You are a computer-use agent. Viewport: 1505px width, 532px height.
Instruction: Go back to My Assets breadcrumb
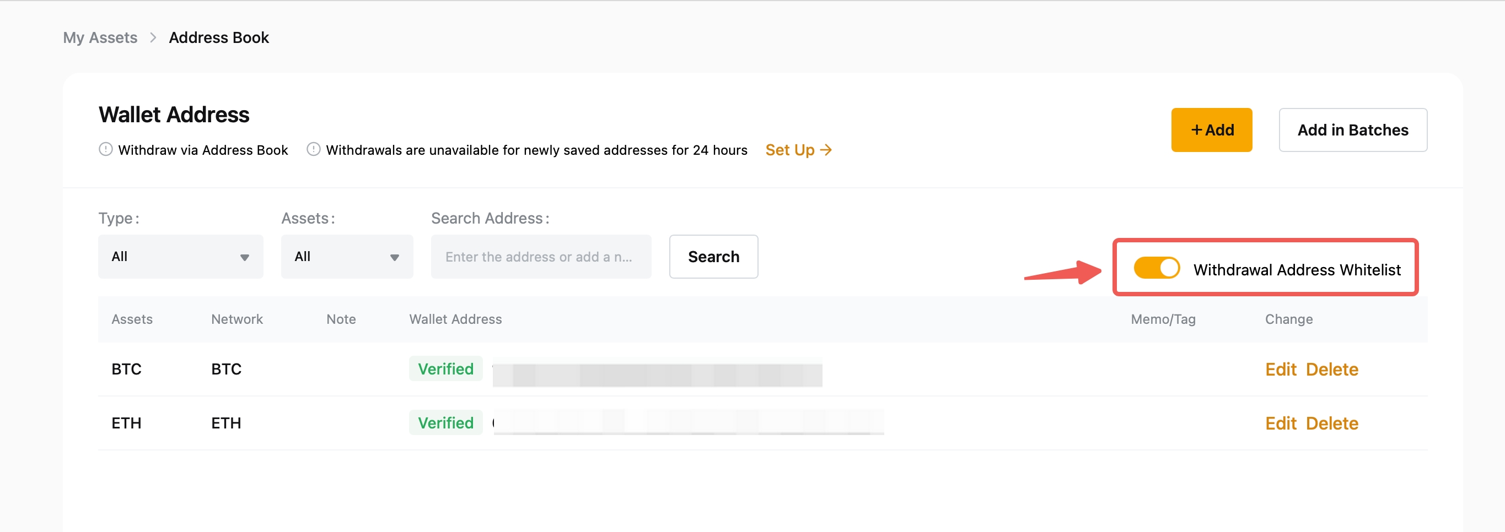click(100, 38)
